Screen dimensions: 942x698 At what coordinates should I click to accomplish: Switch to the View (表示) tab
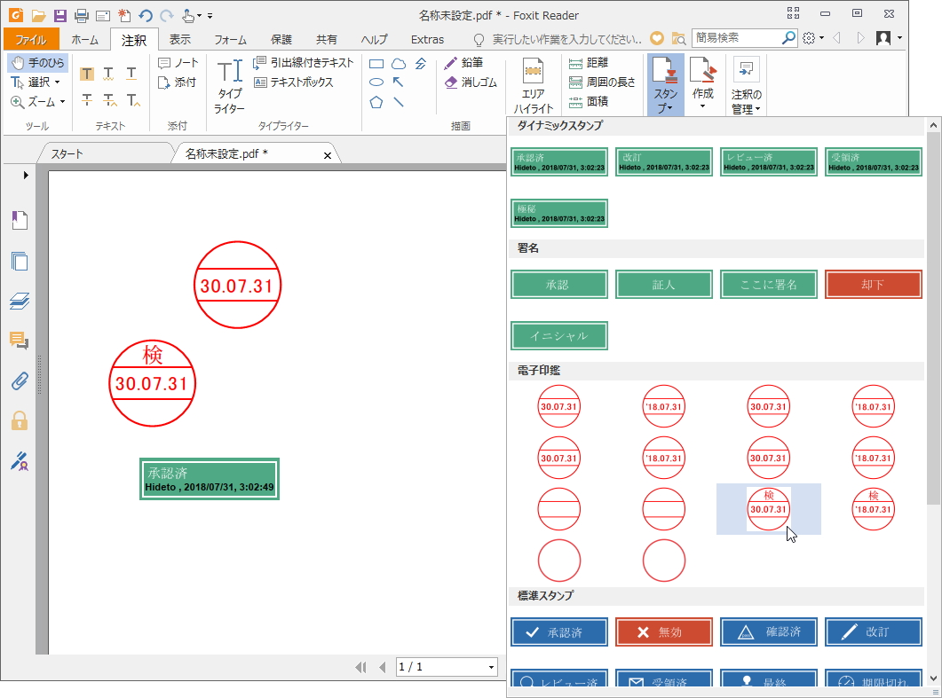tap(179, 40)
